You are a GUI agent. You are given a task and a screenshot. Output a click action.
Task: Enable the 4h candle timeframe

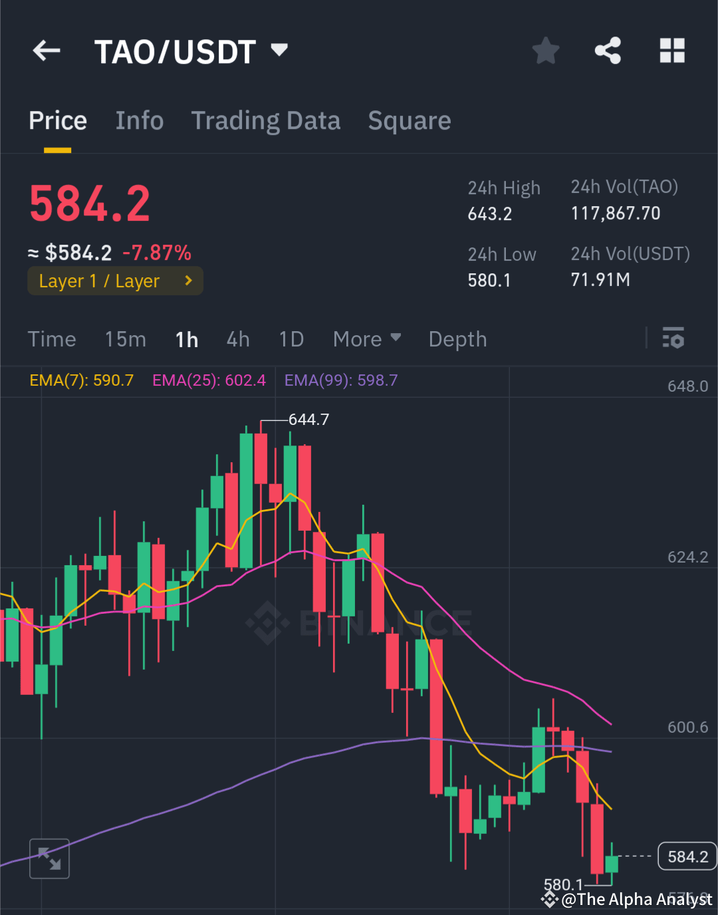click(x=237, y=339)
